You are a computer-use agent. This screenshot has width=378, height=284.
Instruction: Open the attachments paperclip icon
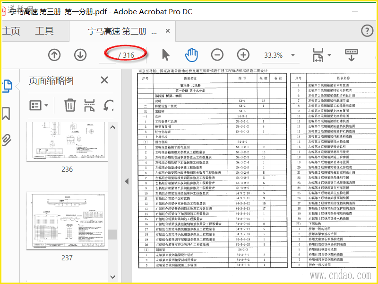click(x=7, y=140)
